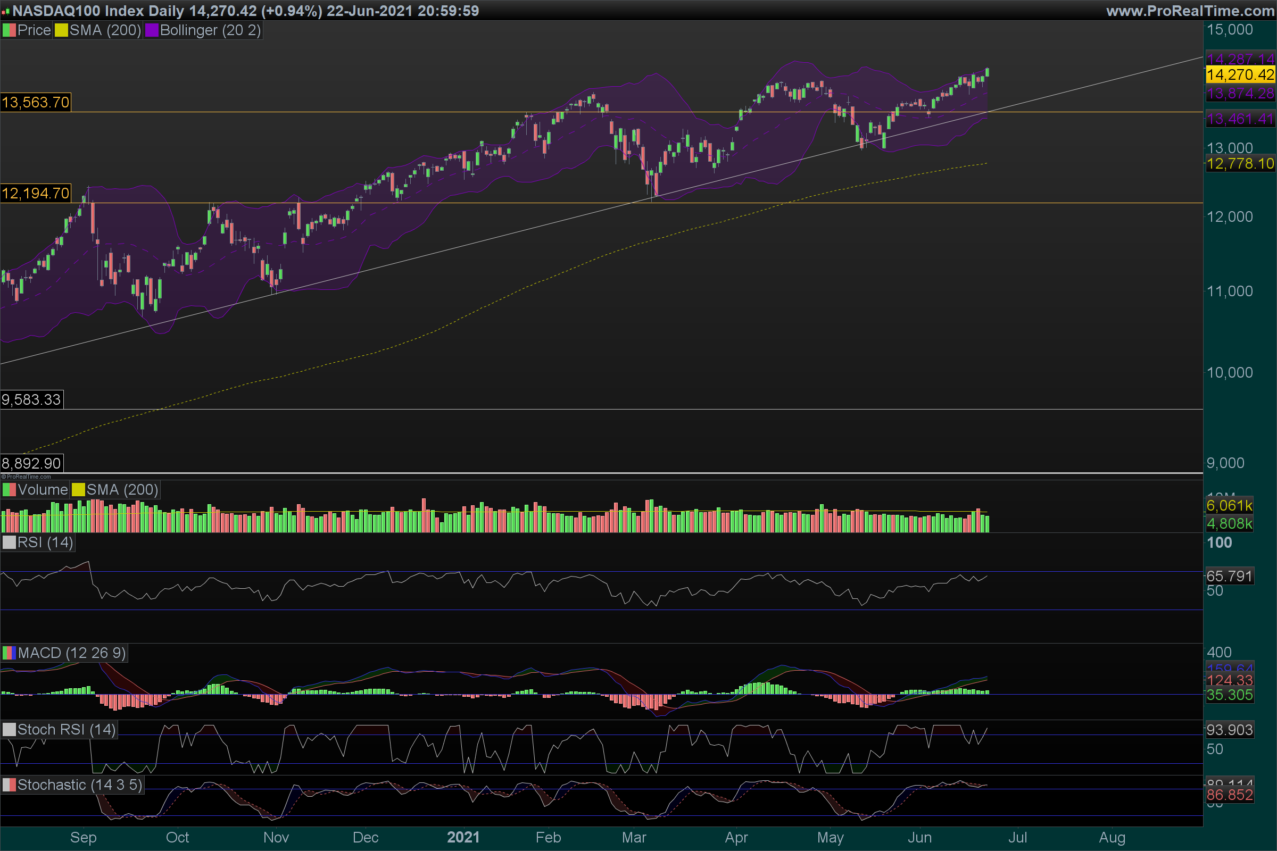This screenshot has width=1277, height=851.
Task: Click the NASDAQ100 Index Daily title text
Action: pyautogui.click(x=98, y=10)
